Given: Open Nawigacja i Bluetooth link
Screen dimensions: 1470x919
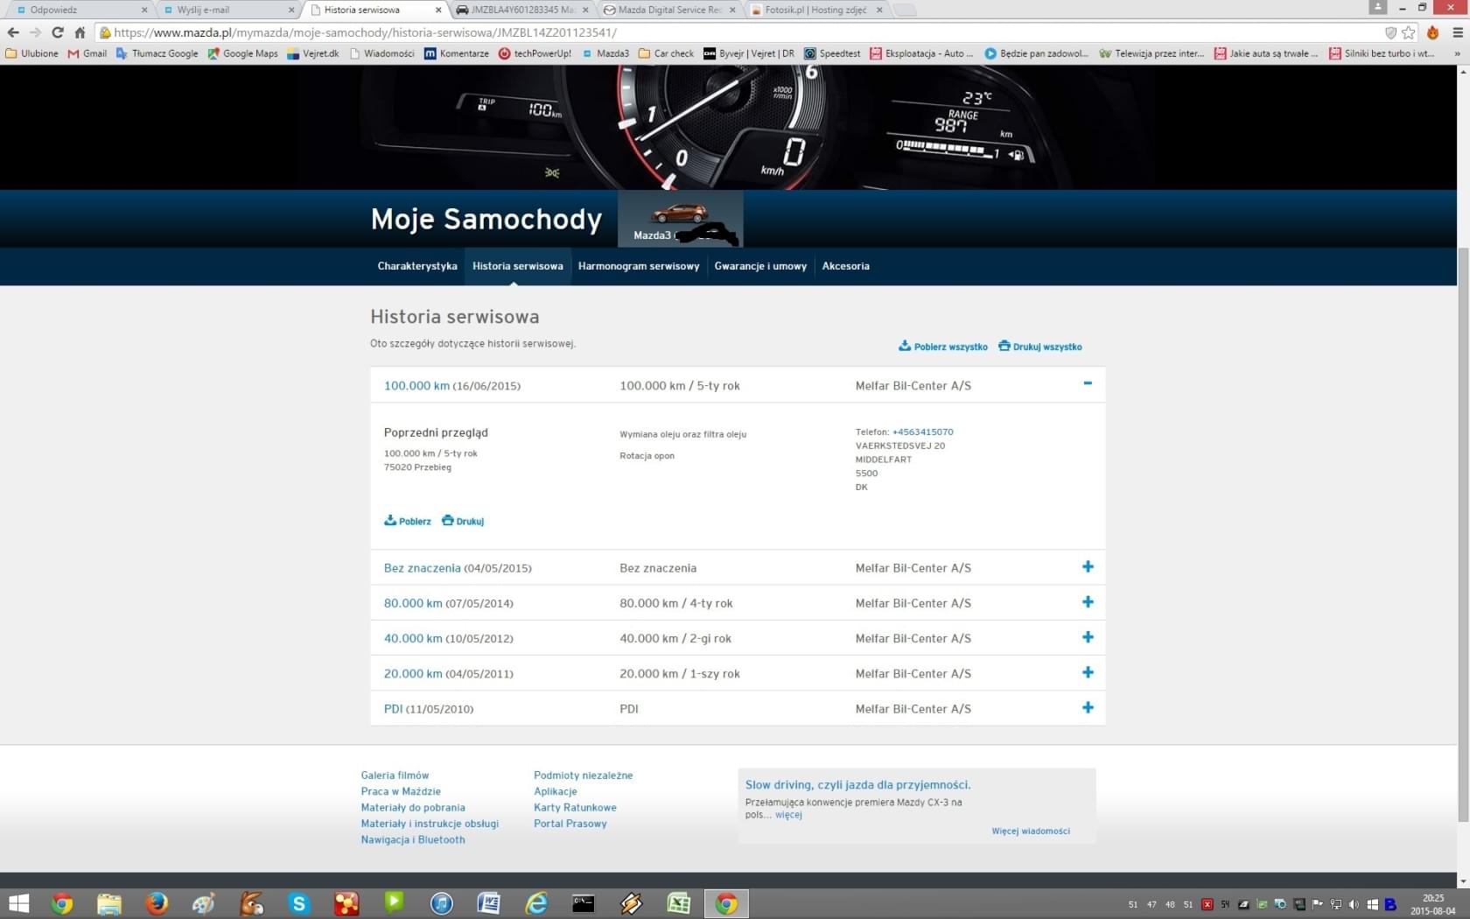Looking at the screenshot, I should pos(413,839).
